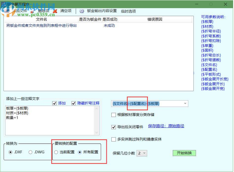Viewport: 234px width, 172px height.
Task: Click the 文件名 column header
Action: (42, 20)
